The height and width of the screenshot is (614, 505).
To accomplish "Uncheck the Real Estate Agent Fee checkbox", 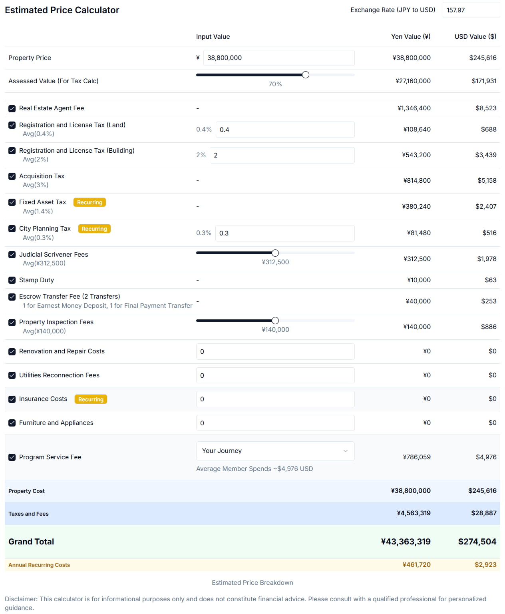I will 12,108.
